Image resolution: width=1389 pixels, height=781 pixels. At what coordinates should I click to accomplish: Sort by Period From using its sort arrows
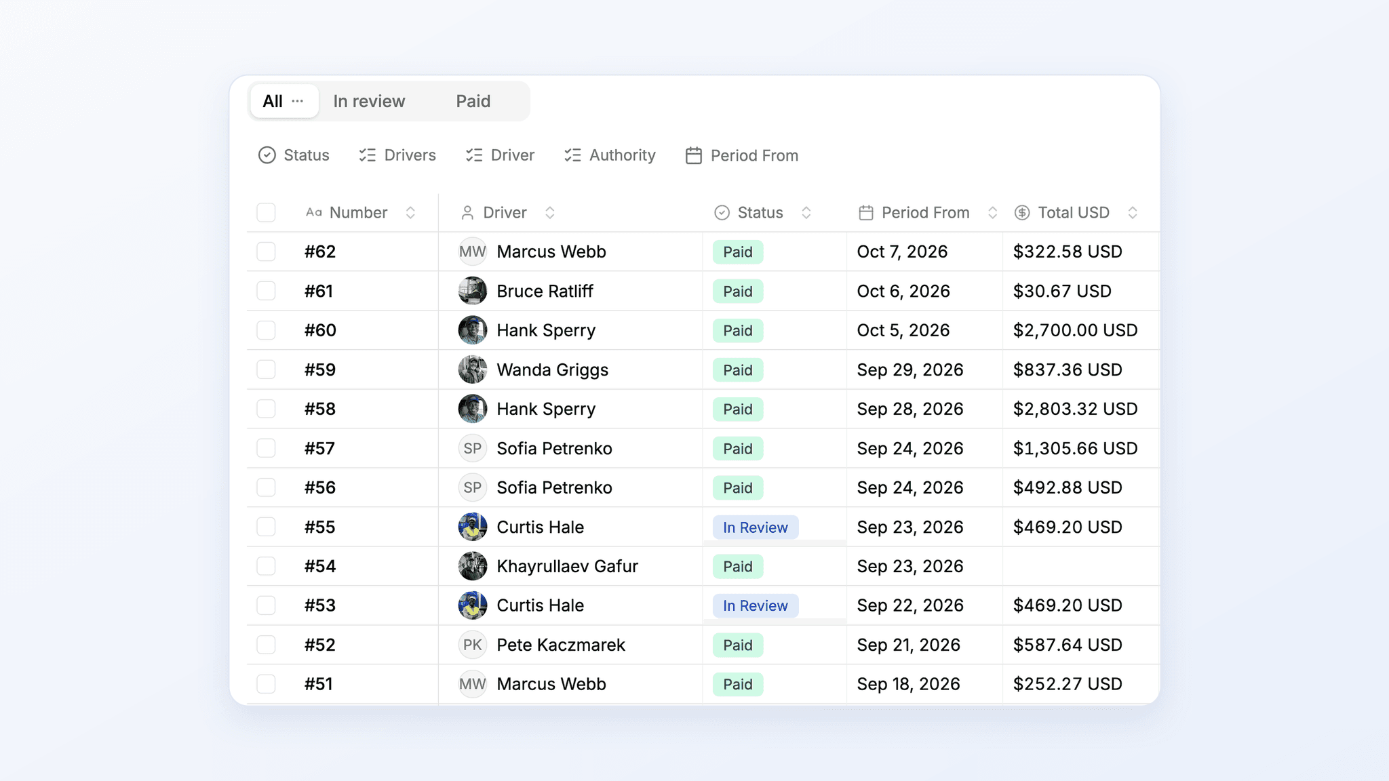(992, 213)
